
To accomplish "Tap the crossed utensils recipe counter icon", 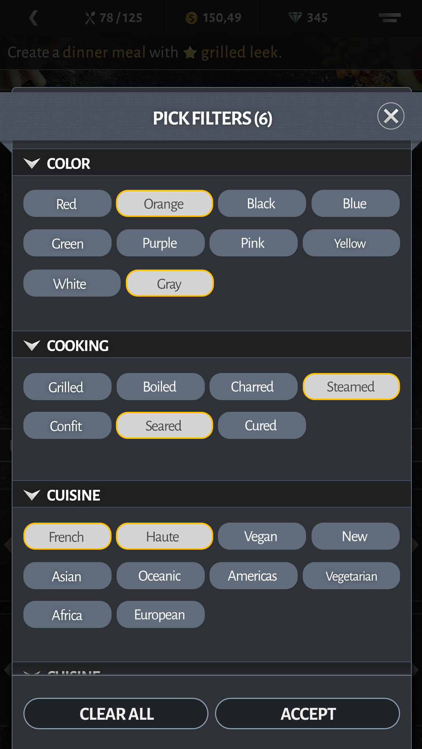I will point(90,18).
